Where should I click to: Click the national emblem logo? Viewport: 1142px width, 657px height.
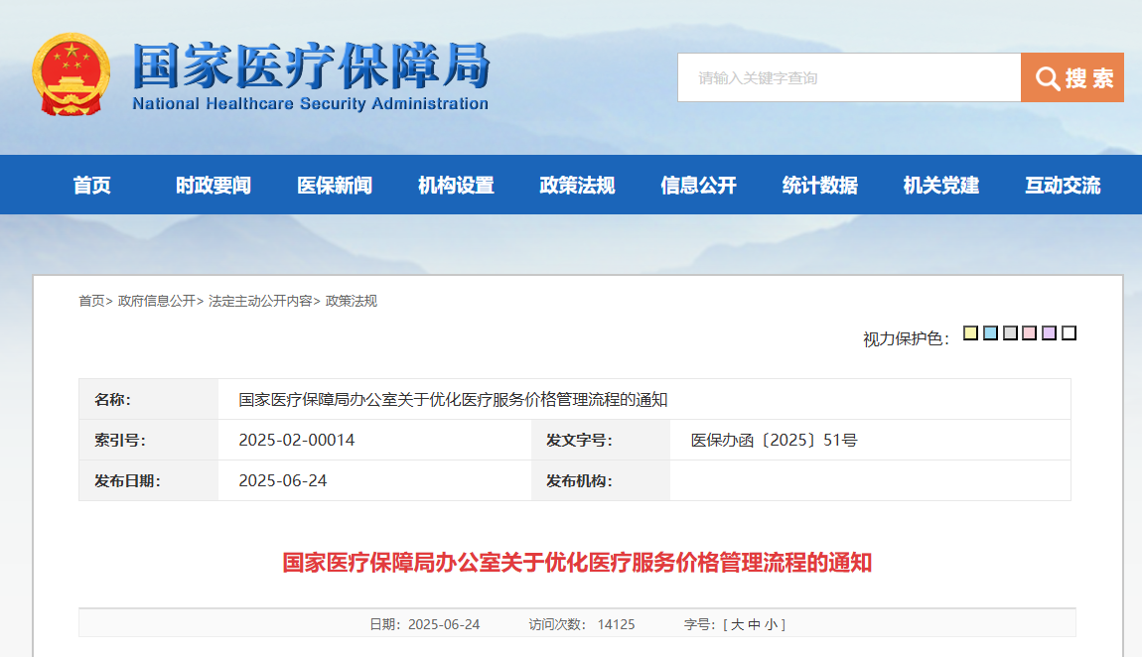[x=71, y=74]
